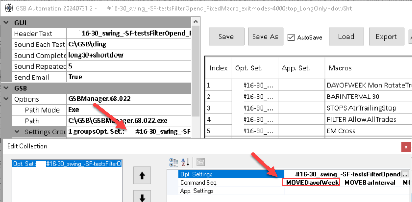412x202 pixels.
Task: Click the move item down arrow button
Action: (142, 197)
